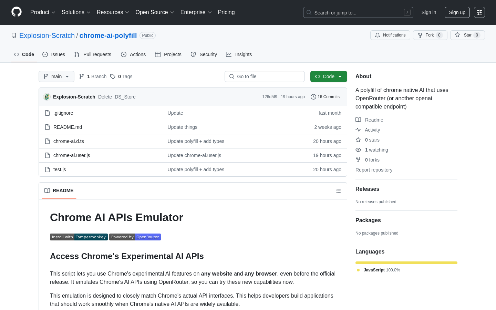
Task: Click the file icon next to chrome-ai.user.js
Action: pos(48,155)
